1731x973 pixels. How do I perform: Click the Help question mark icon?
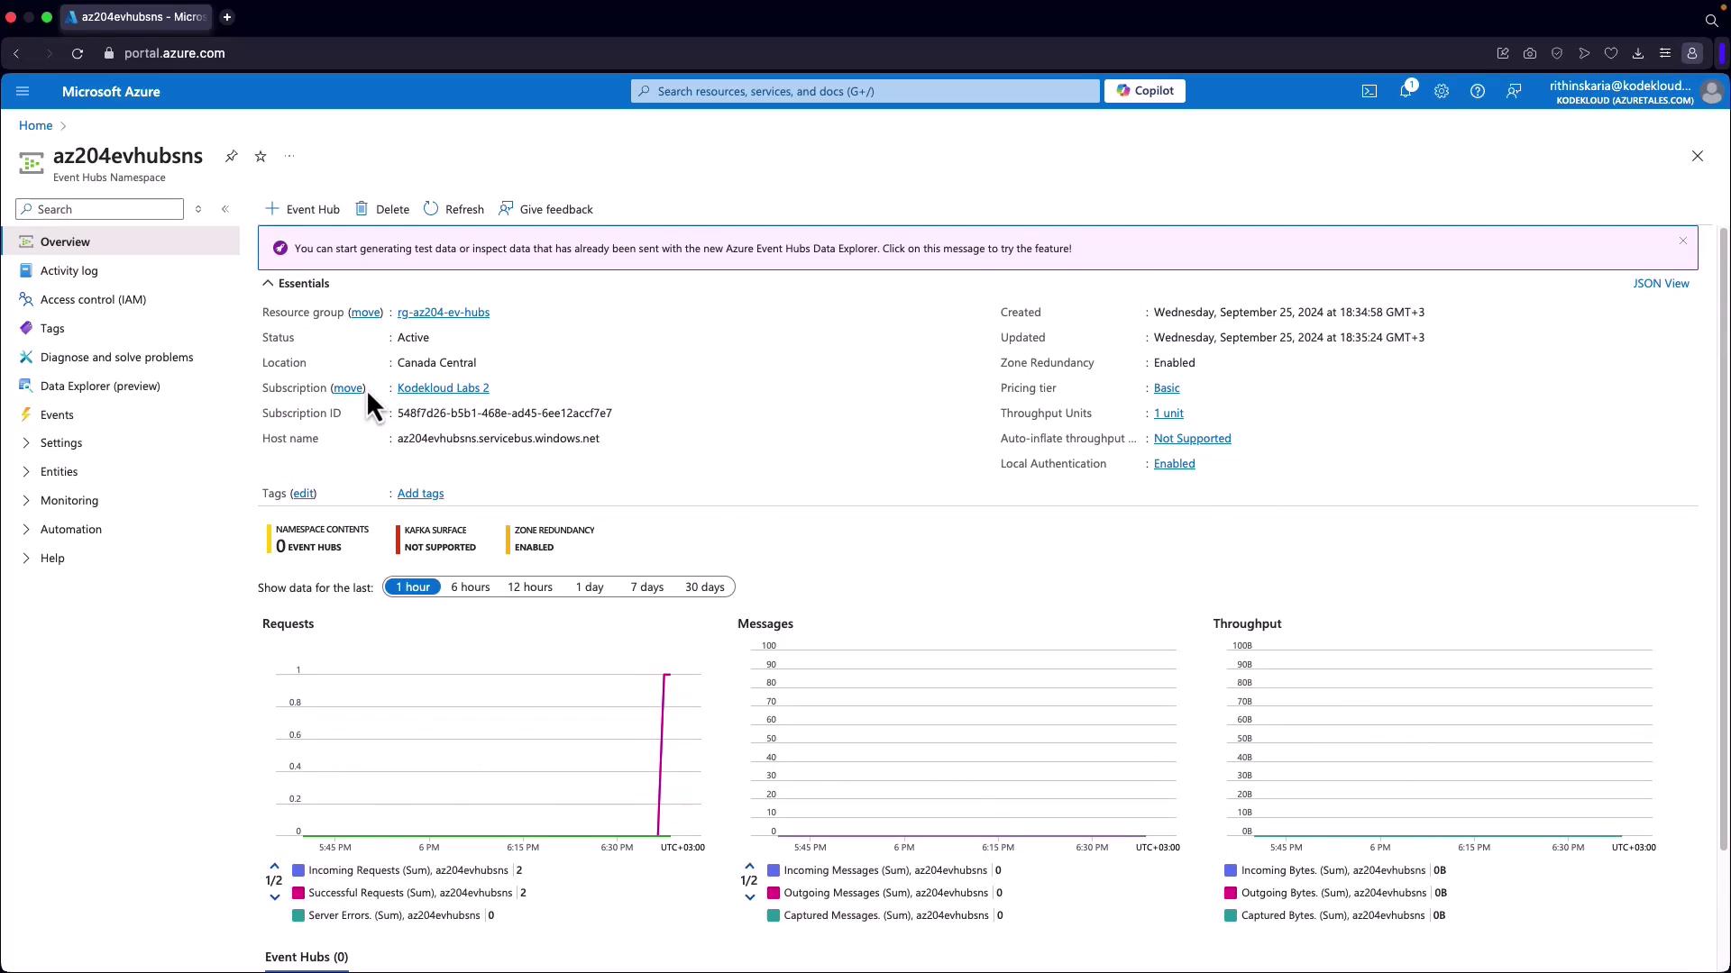tap(1478, 91)
